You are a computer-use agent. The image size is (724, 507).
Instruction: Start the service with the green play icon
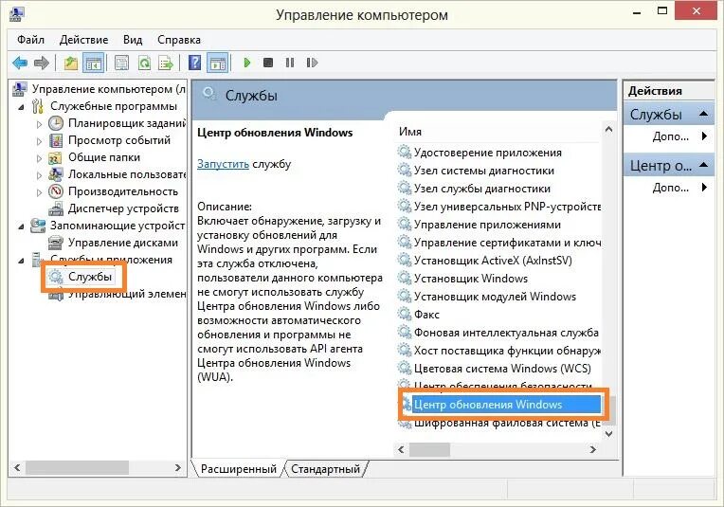pyautogui.click(x=247, y=63)
